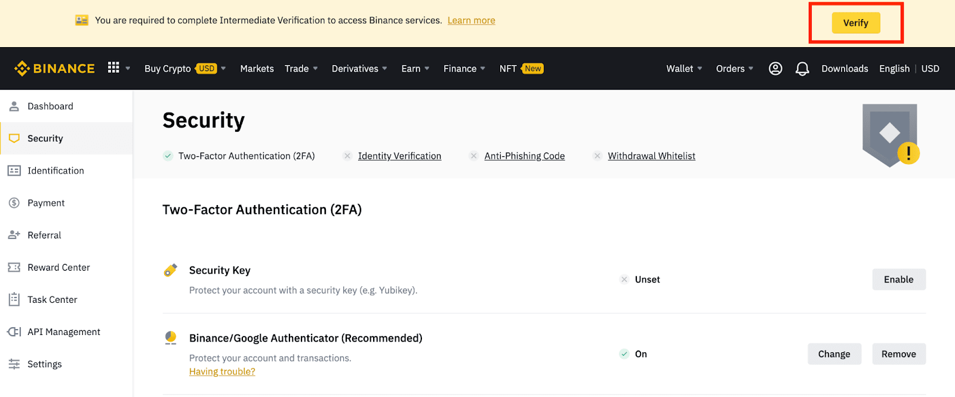
Task: Go to Dashboard in the sidebar
Action: tap(66, 106)
